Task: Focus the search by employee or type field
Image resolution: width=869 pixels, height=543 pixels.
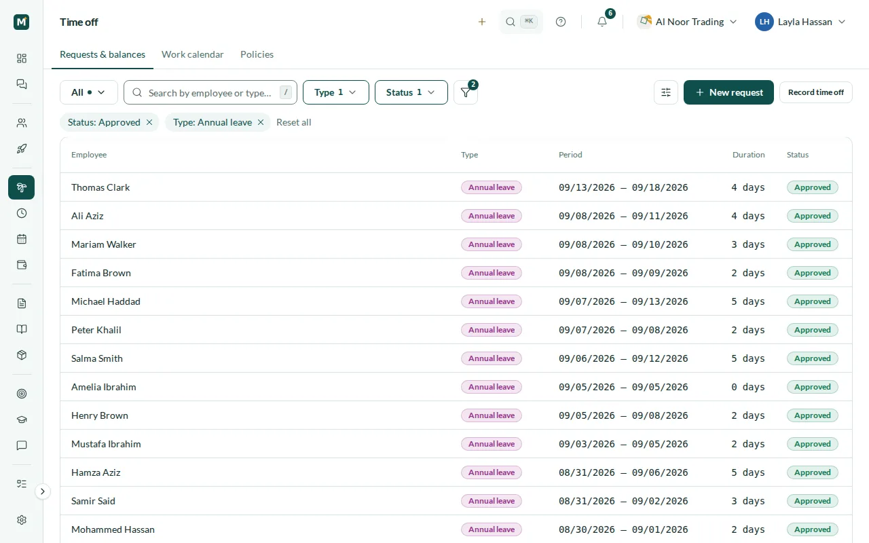Action: (x=210, y=92)
